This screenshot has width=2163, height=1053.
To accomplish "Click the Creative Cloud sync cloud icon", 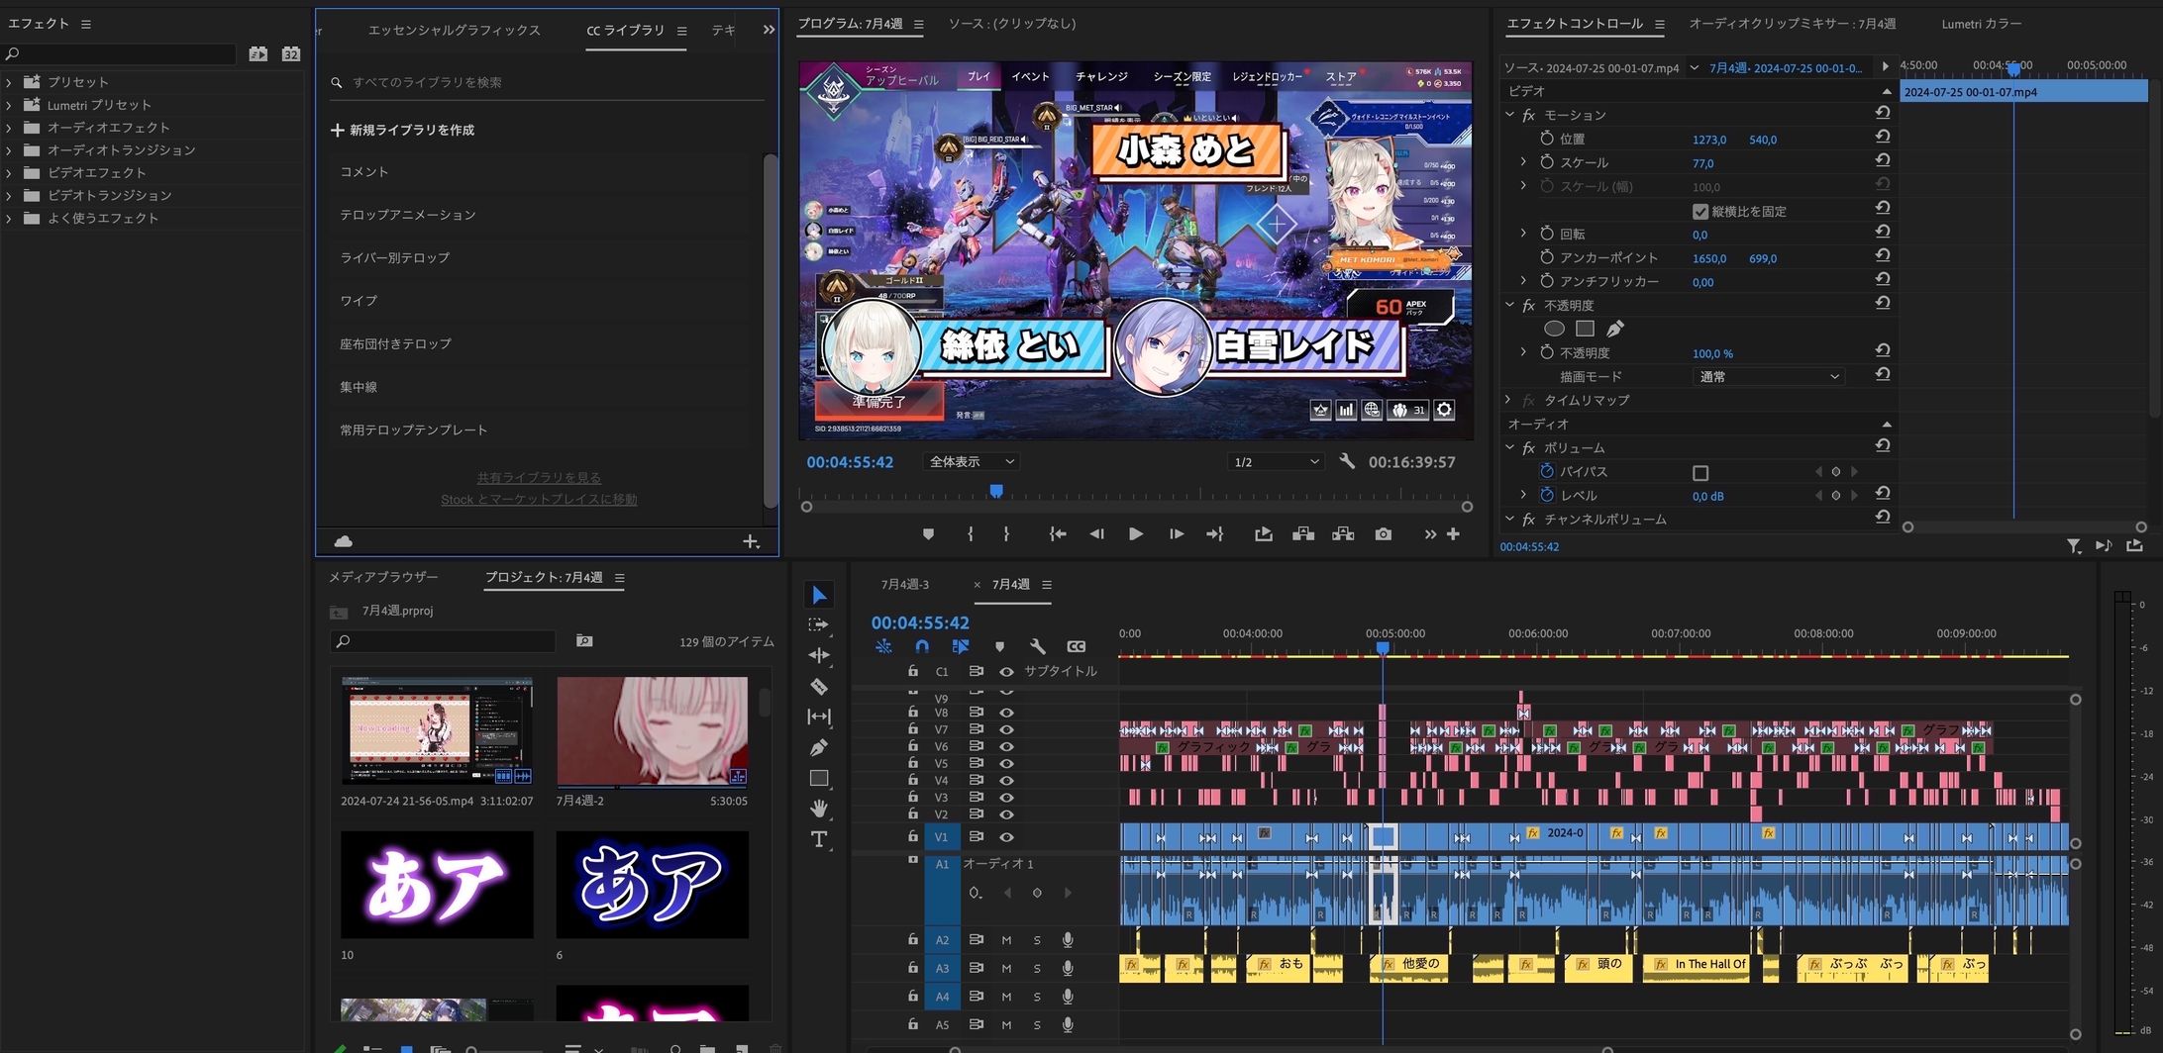I will click(344, 541).
